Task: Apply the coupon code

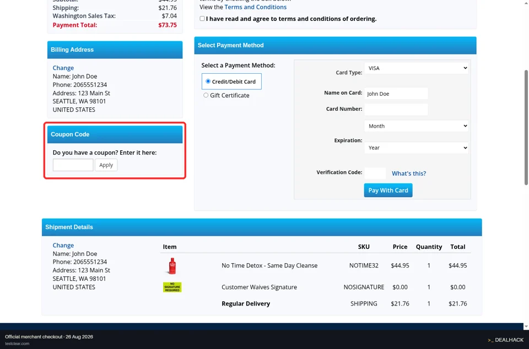Action: coord(106,165)
